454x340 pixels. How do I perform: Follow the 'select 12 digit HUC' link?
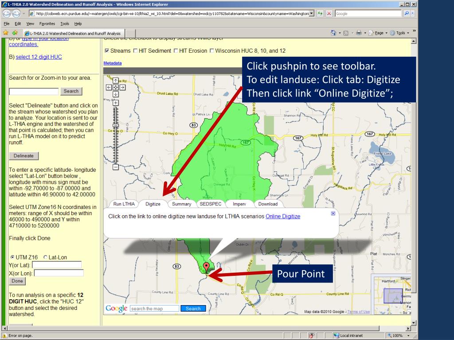[x=39, y=57]
